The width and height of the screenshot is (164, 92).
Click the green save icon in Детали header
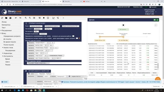pos(155,20)
